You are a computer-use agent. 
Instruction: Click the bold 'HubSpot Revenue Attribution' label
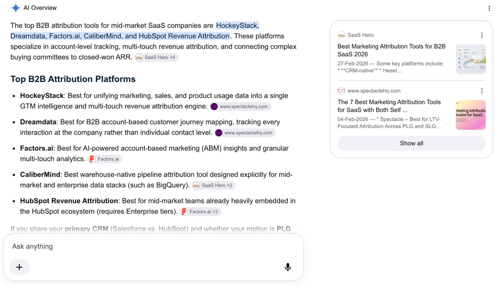point(69,201)
